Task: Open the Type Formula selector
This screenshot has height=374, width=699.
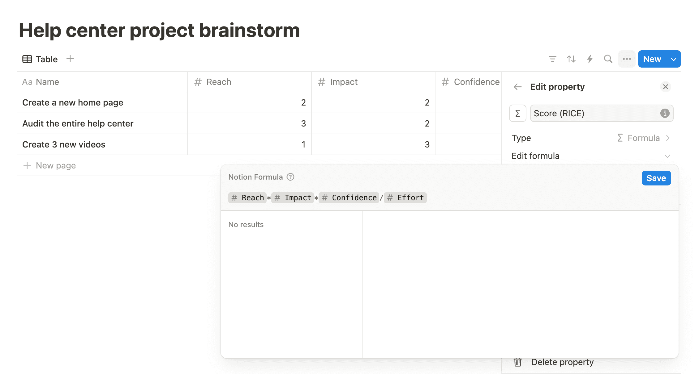Action: [x=643, y=138]
